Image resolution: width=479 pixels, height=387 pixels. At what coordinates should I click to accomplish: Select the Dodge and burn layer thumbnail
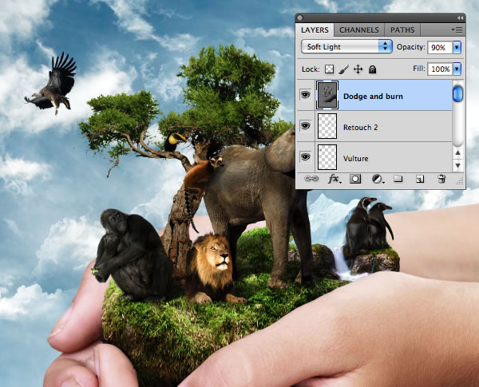[327, 95]
